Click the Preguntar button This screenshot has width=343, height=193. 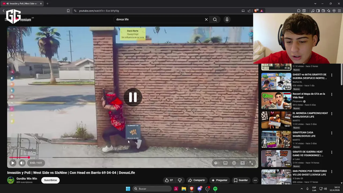219,180
